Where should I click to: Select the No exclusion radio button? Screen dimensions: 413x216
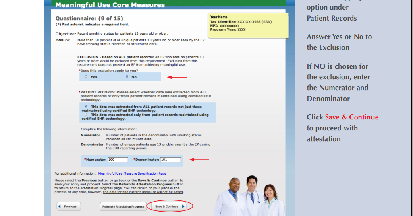[127, 77]
